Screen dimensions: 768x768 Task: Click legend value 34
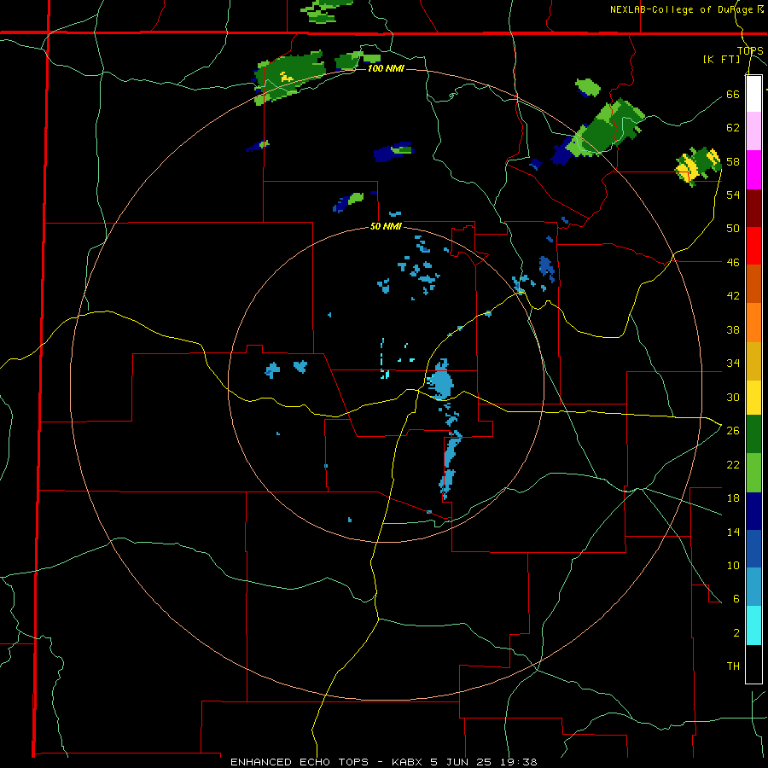[733, 363]
